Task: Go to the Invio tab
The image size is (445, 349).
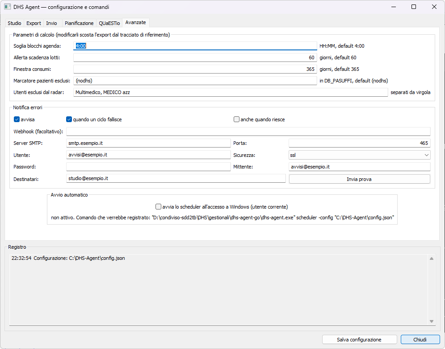Action: 52,23
